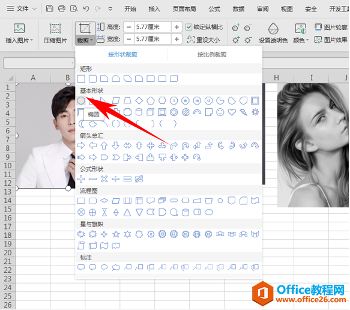Screen dimensions: 350x310
Task: Open the 公式 tab
Action: (214, 9)
